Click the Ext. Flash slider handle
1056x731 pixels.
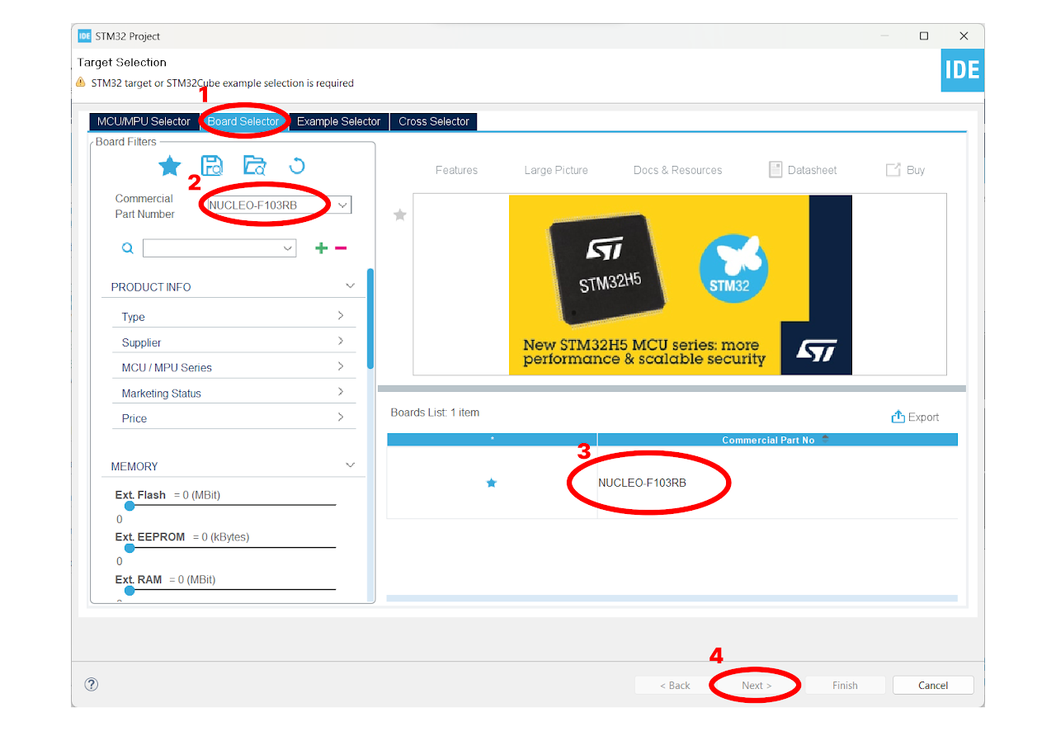click(x=130, y=506)
